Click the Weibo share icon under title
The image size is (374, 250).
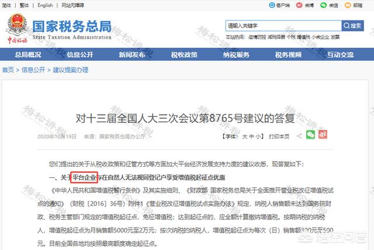[323, 135]
